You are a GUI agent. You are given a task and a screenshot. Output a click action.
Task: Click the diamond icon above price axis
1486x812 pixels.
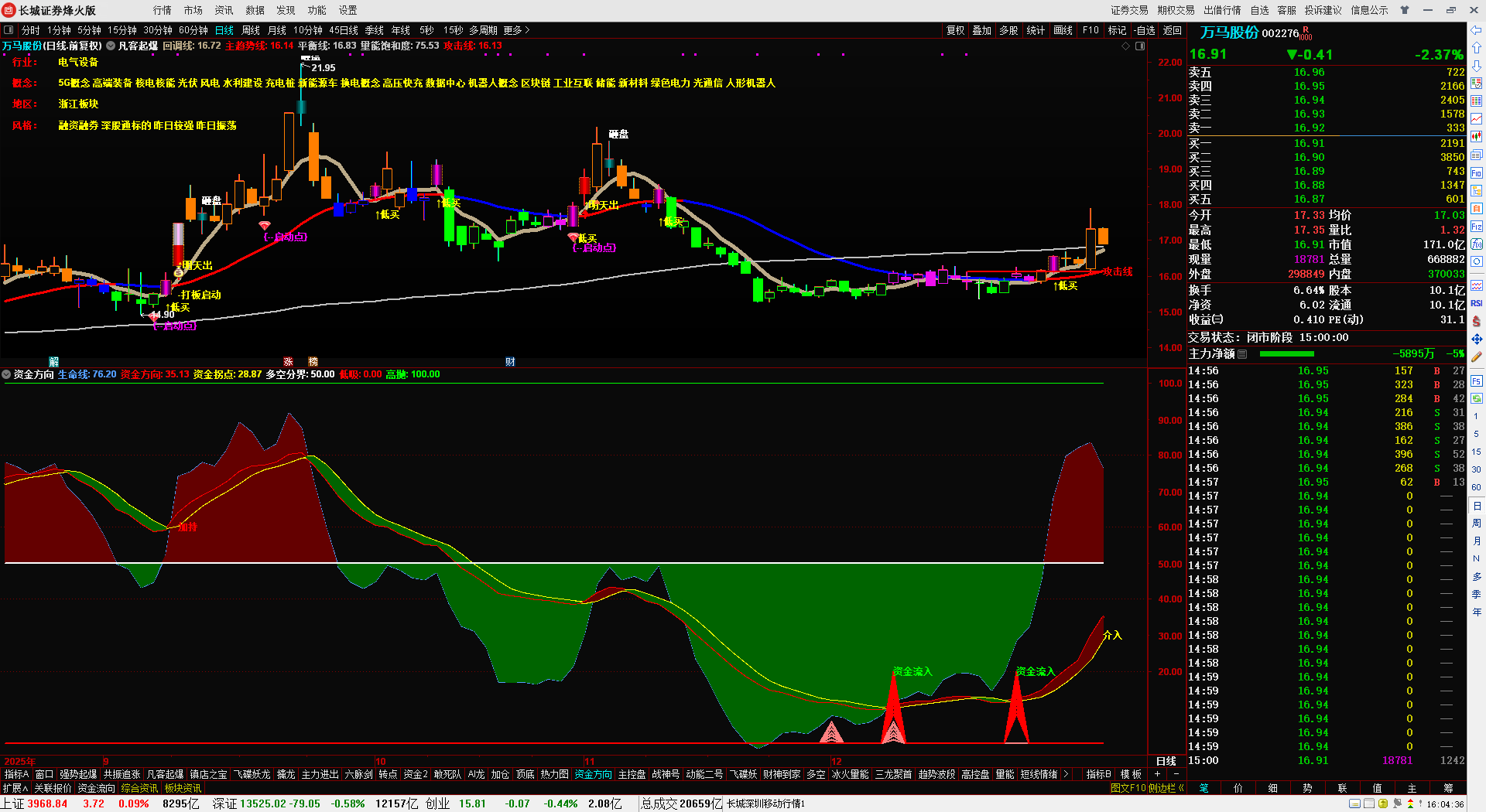click(1126, 46)
